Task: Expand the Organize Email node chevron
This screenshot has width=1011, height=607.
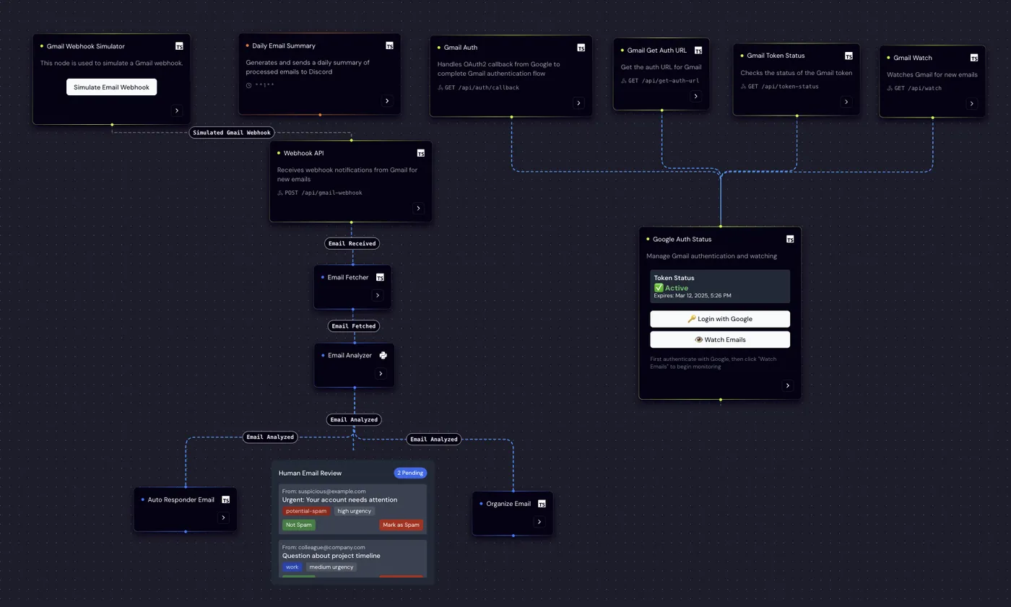Action: pos(539,522)
